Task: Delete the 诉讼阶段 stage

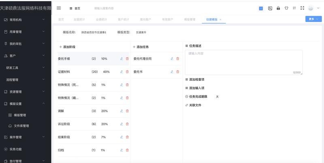Action: [x=127, y=124]
